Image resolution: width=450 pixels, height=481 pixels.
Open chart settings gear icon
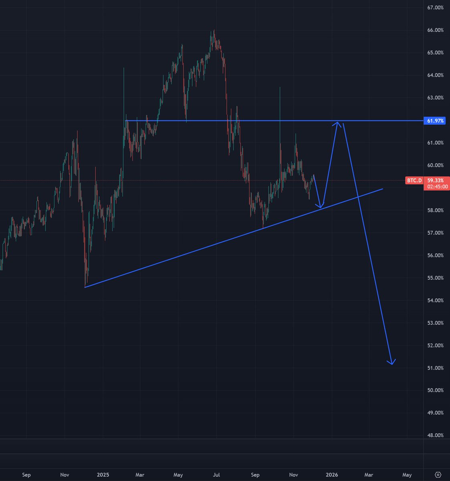click(x=438, y=475)
